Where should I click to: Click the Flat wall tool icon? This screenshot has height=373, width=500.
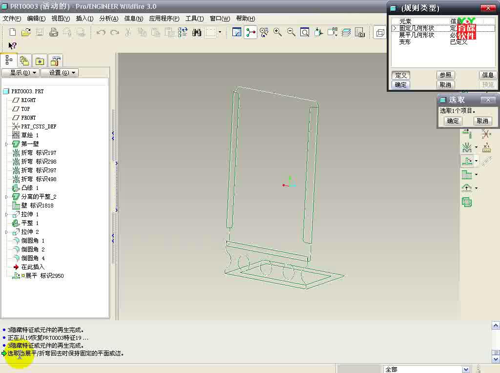pyautogui.click(x=467, y=174)
